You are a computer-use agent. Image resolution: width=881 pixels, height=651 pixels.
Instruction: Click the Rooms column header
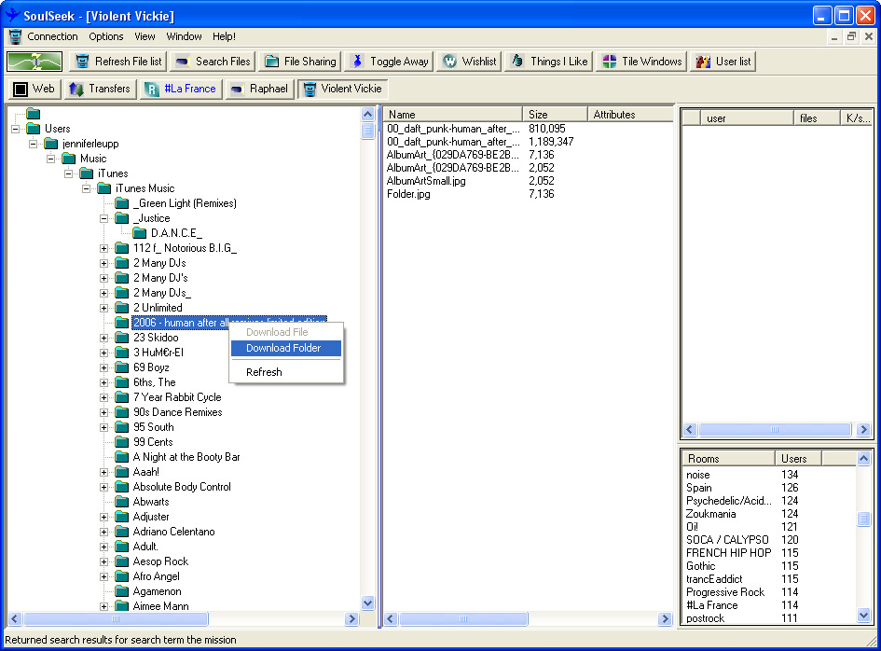(x=729, y=459)
